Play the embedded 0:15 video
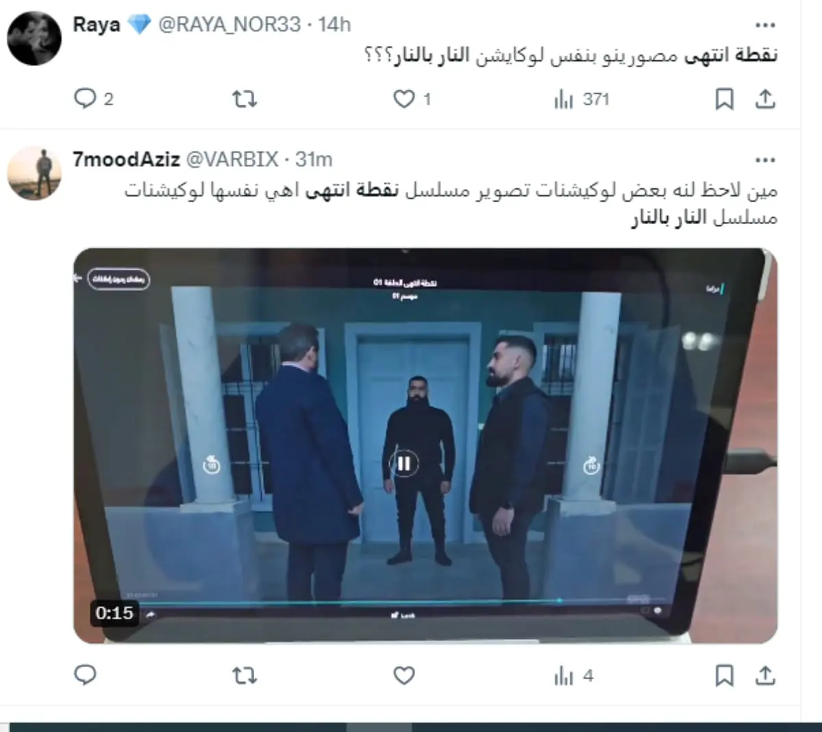This screenshot has height=732, width=822. point(403,464)
